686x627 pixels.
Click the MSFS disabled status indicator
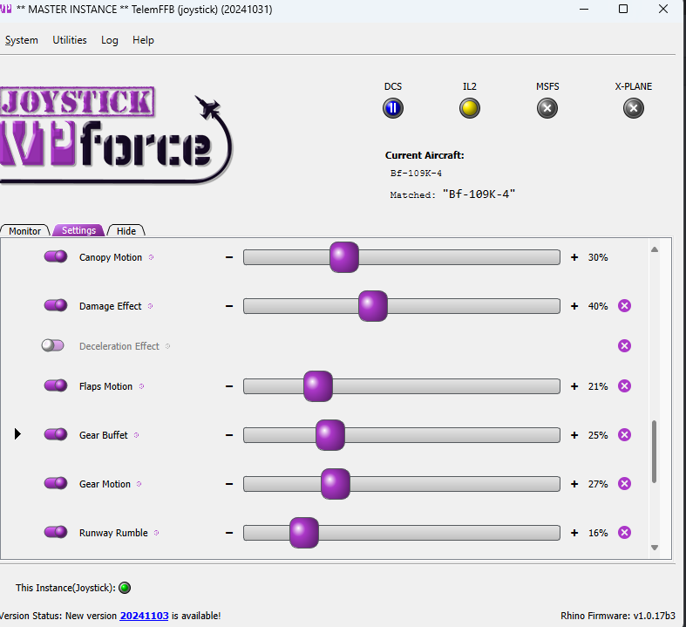click(547, 108)
